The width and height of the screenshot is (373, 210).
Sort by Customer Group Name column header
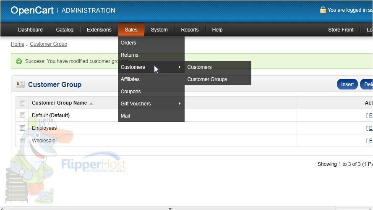[60, 103]
